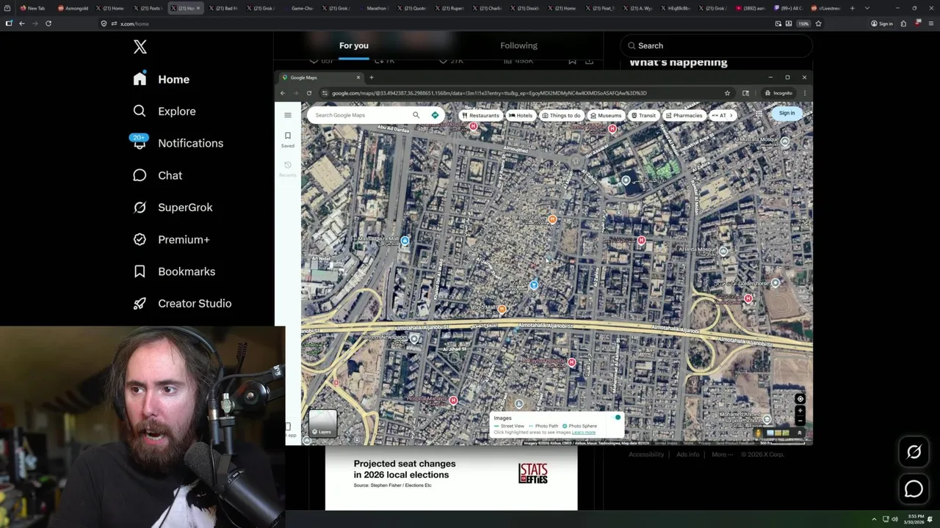This screenshot has height=528, width=940.
Task: Filter map by Restaurants
Action: [480, 115]
